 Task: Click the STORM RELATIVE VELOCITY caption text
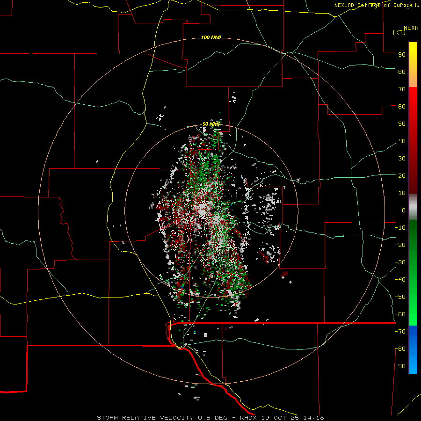point(145,418)
